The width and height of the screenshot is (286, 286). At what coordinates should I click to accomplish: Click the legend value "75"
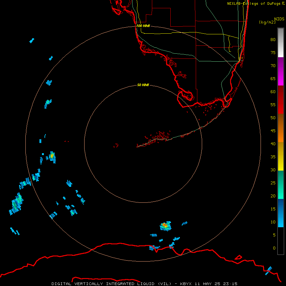(x=273, y=52)
